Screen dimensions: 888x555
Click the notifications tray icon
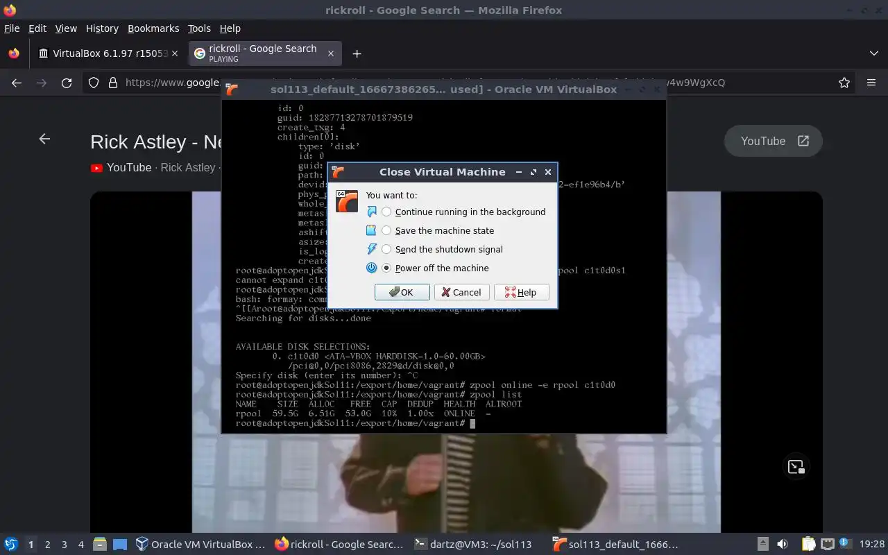tap(845, 543)
